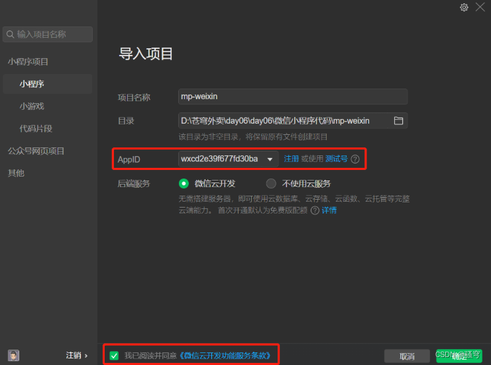Image resolution: width=491 pixels, height=365 pixels.
Task: Select the 小程序项目 category
Action: (28, 61)
